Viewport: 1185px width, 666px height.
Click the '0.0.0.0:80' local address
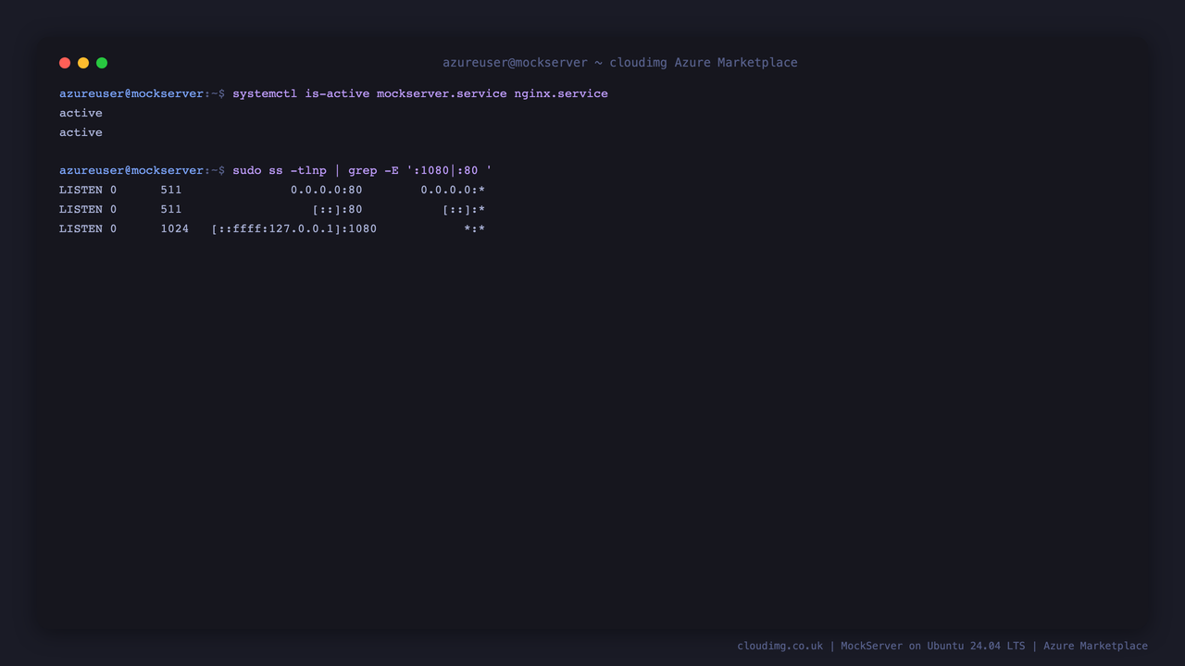point(327,190)
